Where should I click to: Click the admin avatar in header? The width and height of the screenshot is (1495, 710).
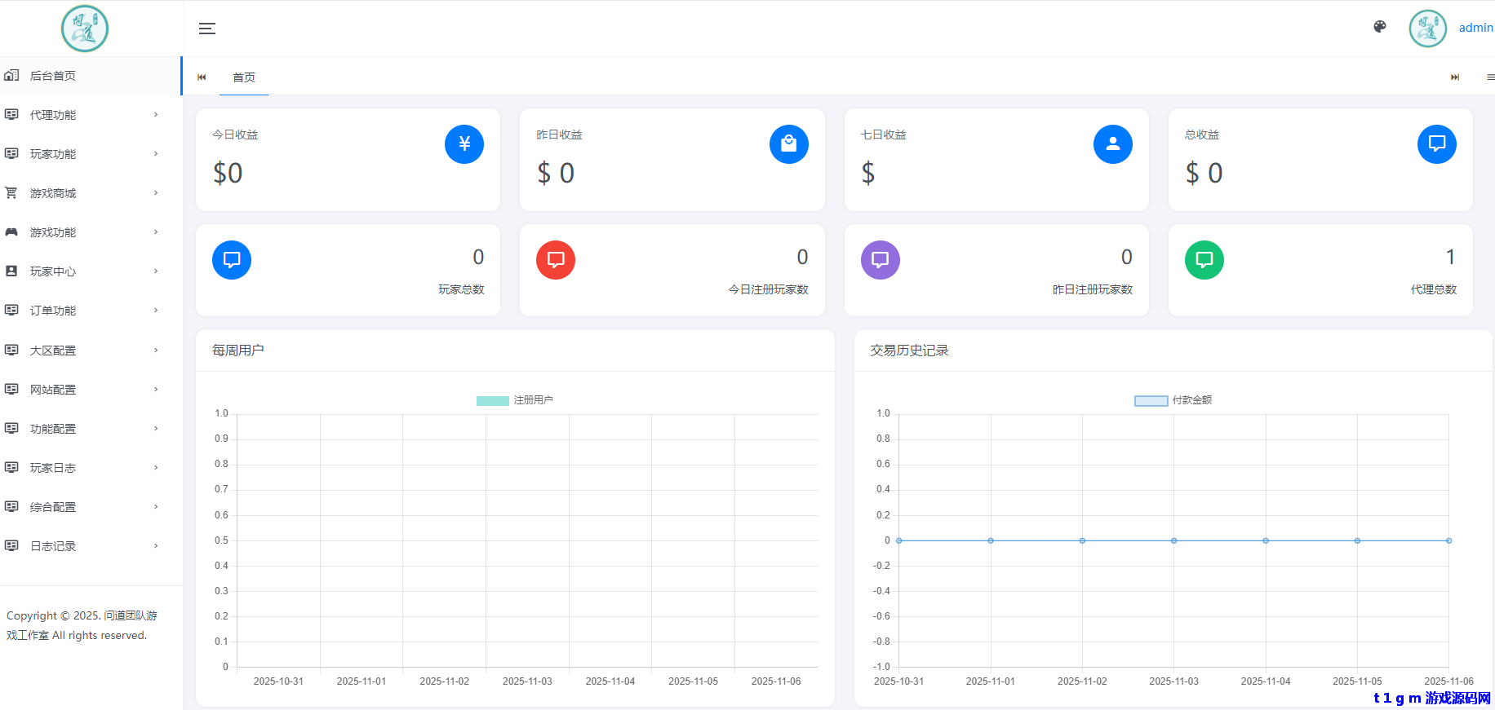1427,29
